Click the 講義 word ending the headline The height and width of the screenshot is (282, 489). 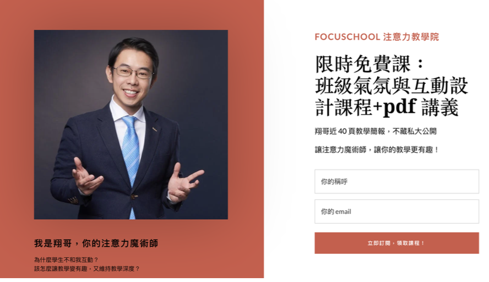[x=440, y=107]
